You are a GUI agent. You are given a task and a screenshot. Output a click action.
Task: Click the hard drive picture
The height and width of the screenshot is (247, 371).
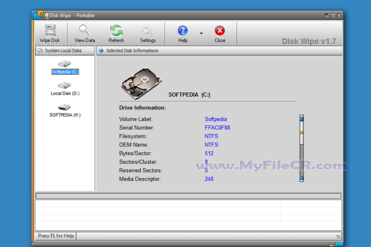tap(141, 84)
